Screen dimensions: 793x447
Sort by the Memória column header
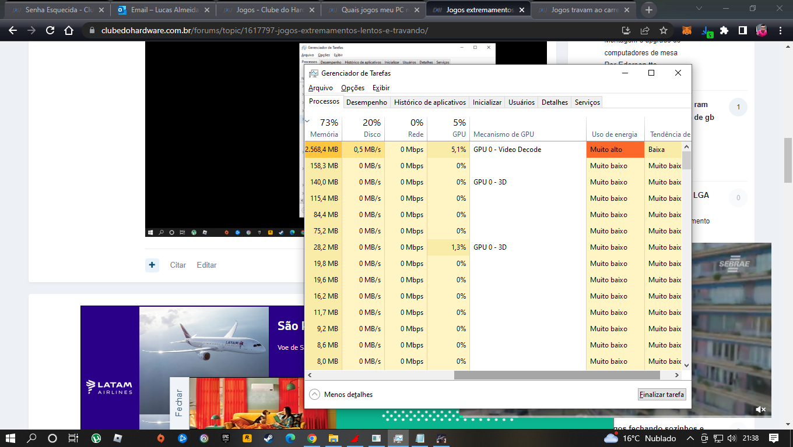[x=324, y=129]
